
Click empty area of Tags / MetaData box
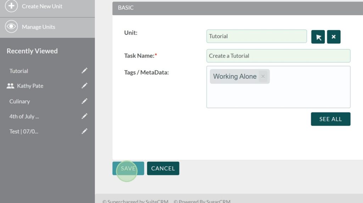(x=278, y=96)
